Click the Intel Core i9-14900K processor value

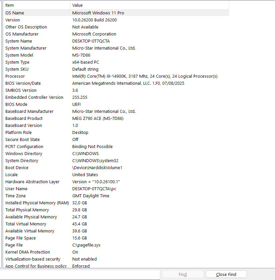coord(145,76)
